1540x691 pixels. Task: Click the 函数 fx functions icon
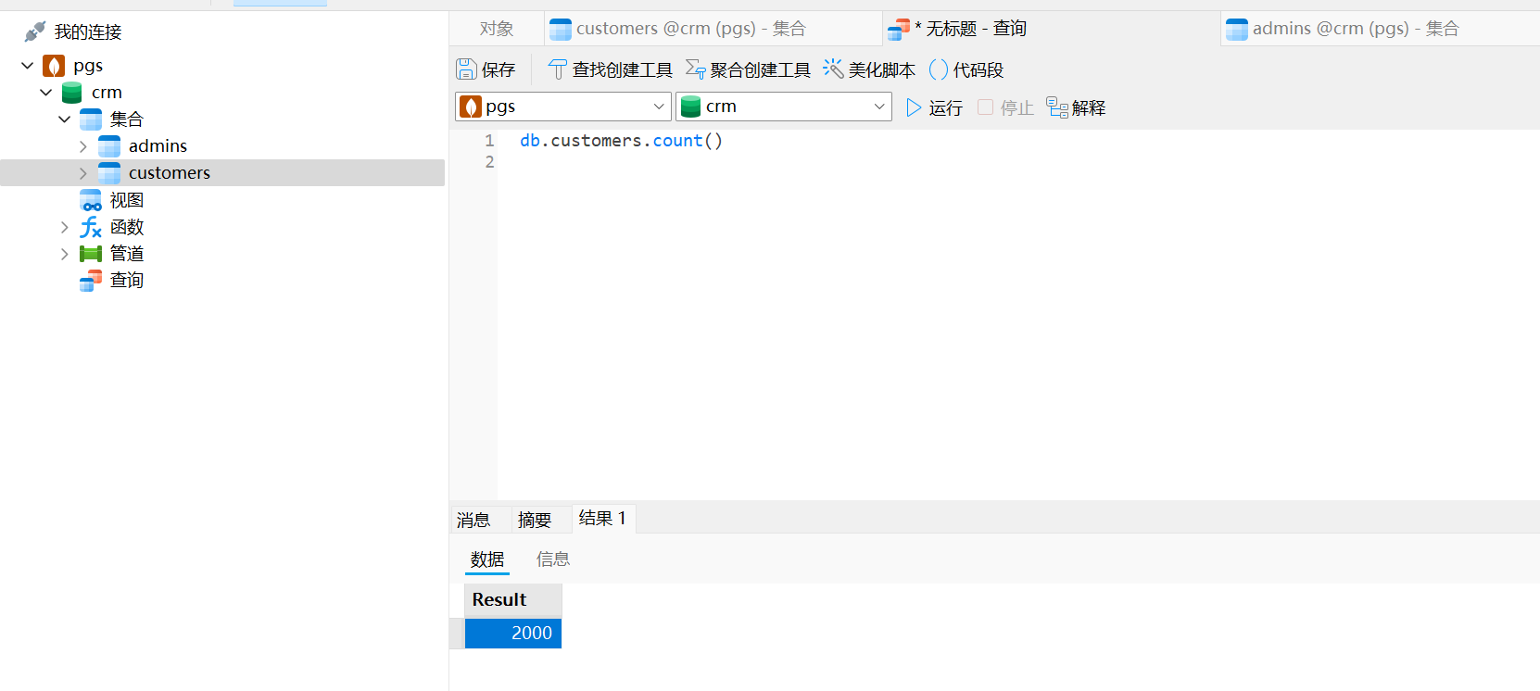coord(91,227)
